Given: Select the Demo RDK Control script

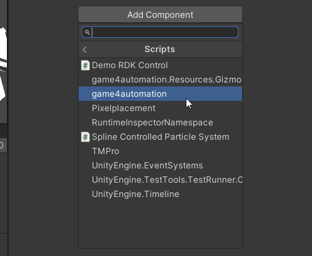Looking at the screenshot, I should (161, 65).
